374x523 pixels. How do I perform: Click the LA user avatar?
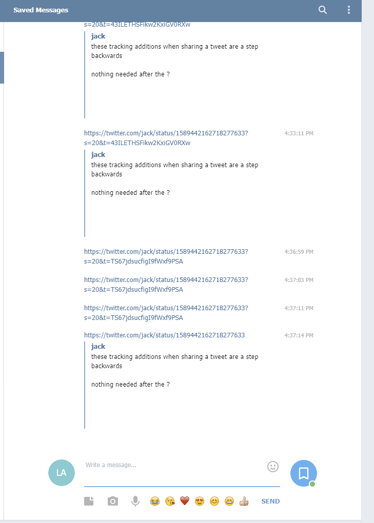(62, 473)
